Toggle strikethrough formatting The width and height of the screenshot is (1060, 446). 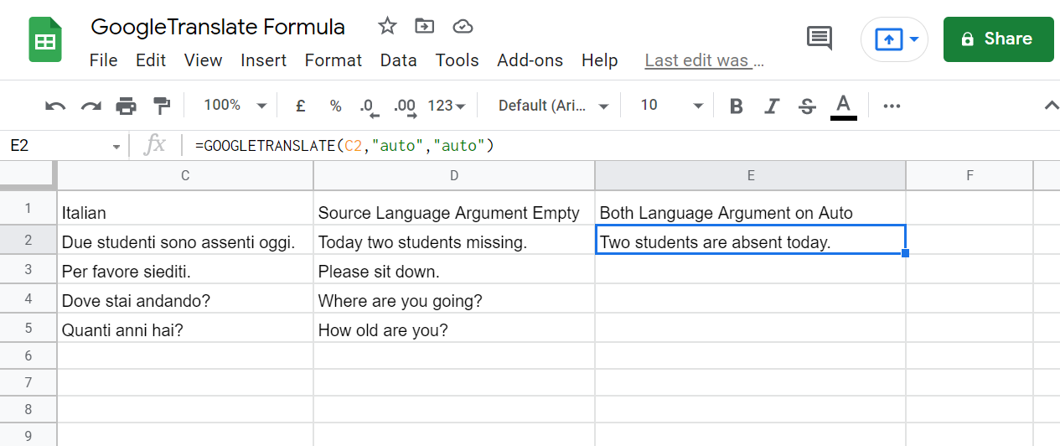coord(807,106)
